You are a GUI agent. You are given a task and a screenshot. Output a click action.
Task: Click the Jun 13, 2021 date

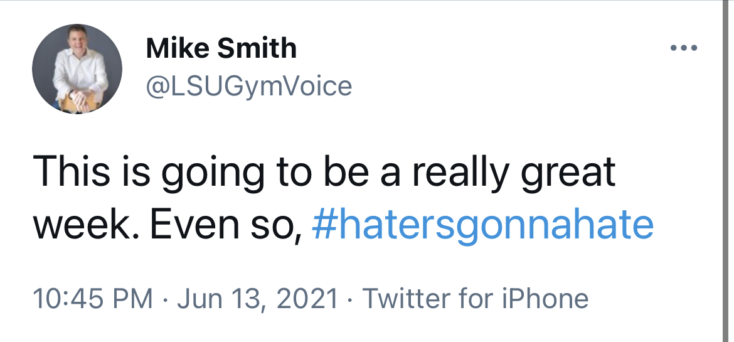click(258, 298)
